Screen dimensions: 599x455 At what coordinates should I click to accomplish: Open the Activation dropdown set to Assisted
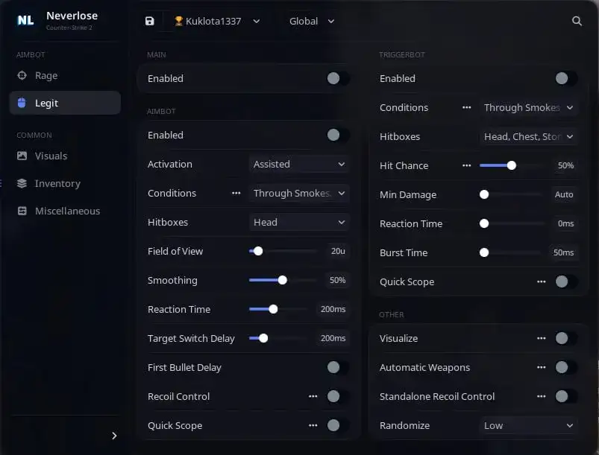(x=298, y=164)
